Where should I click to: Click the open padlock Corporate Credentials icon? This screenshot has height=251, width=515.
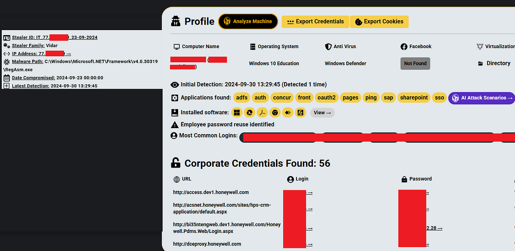[176, 163]
